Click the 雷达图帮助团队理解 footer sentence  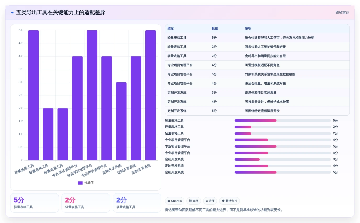click(x=224, y=210)
